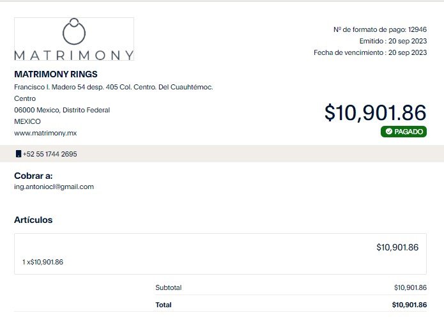
Task: Click the PAGADO status badge
Action: click(404, 132)
